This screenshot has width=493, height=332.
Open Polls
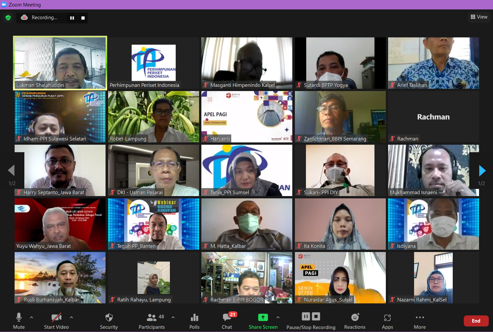(x=195, y=321)
